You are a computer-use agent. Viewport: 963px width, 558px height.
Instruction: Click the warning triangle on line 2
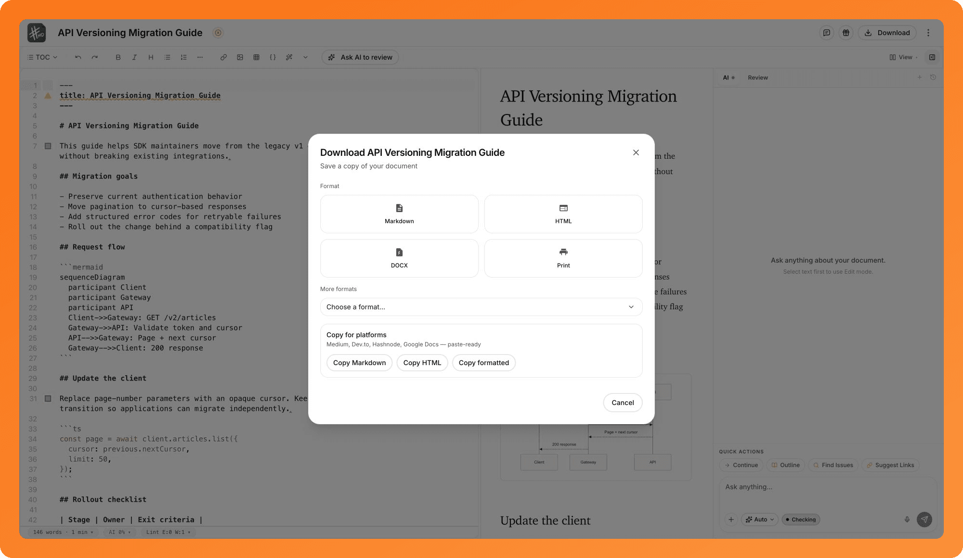coord(48,95)
